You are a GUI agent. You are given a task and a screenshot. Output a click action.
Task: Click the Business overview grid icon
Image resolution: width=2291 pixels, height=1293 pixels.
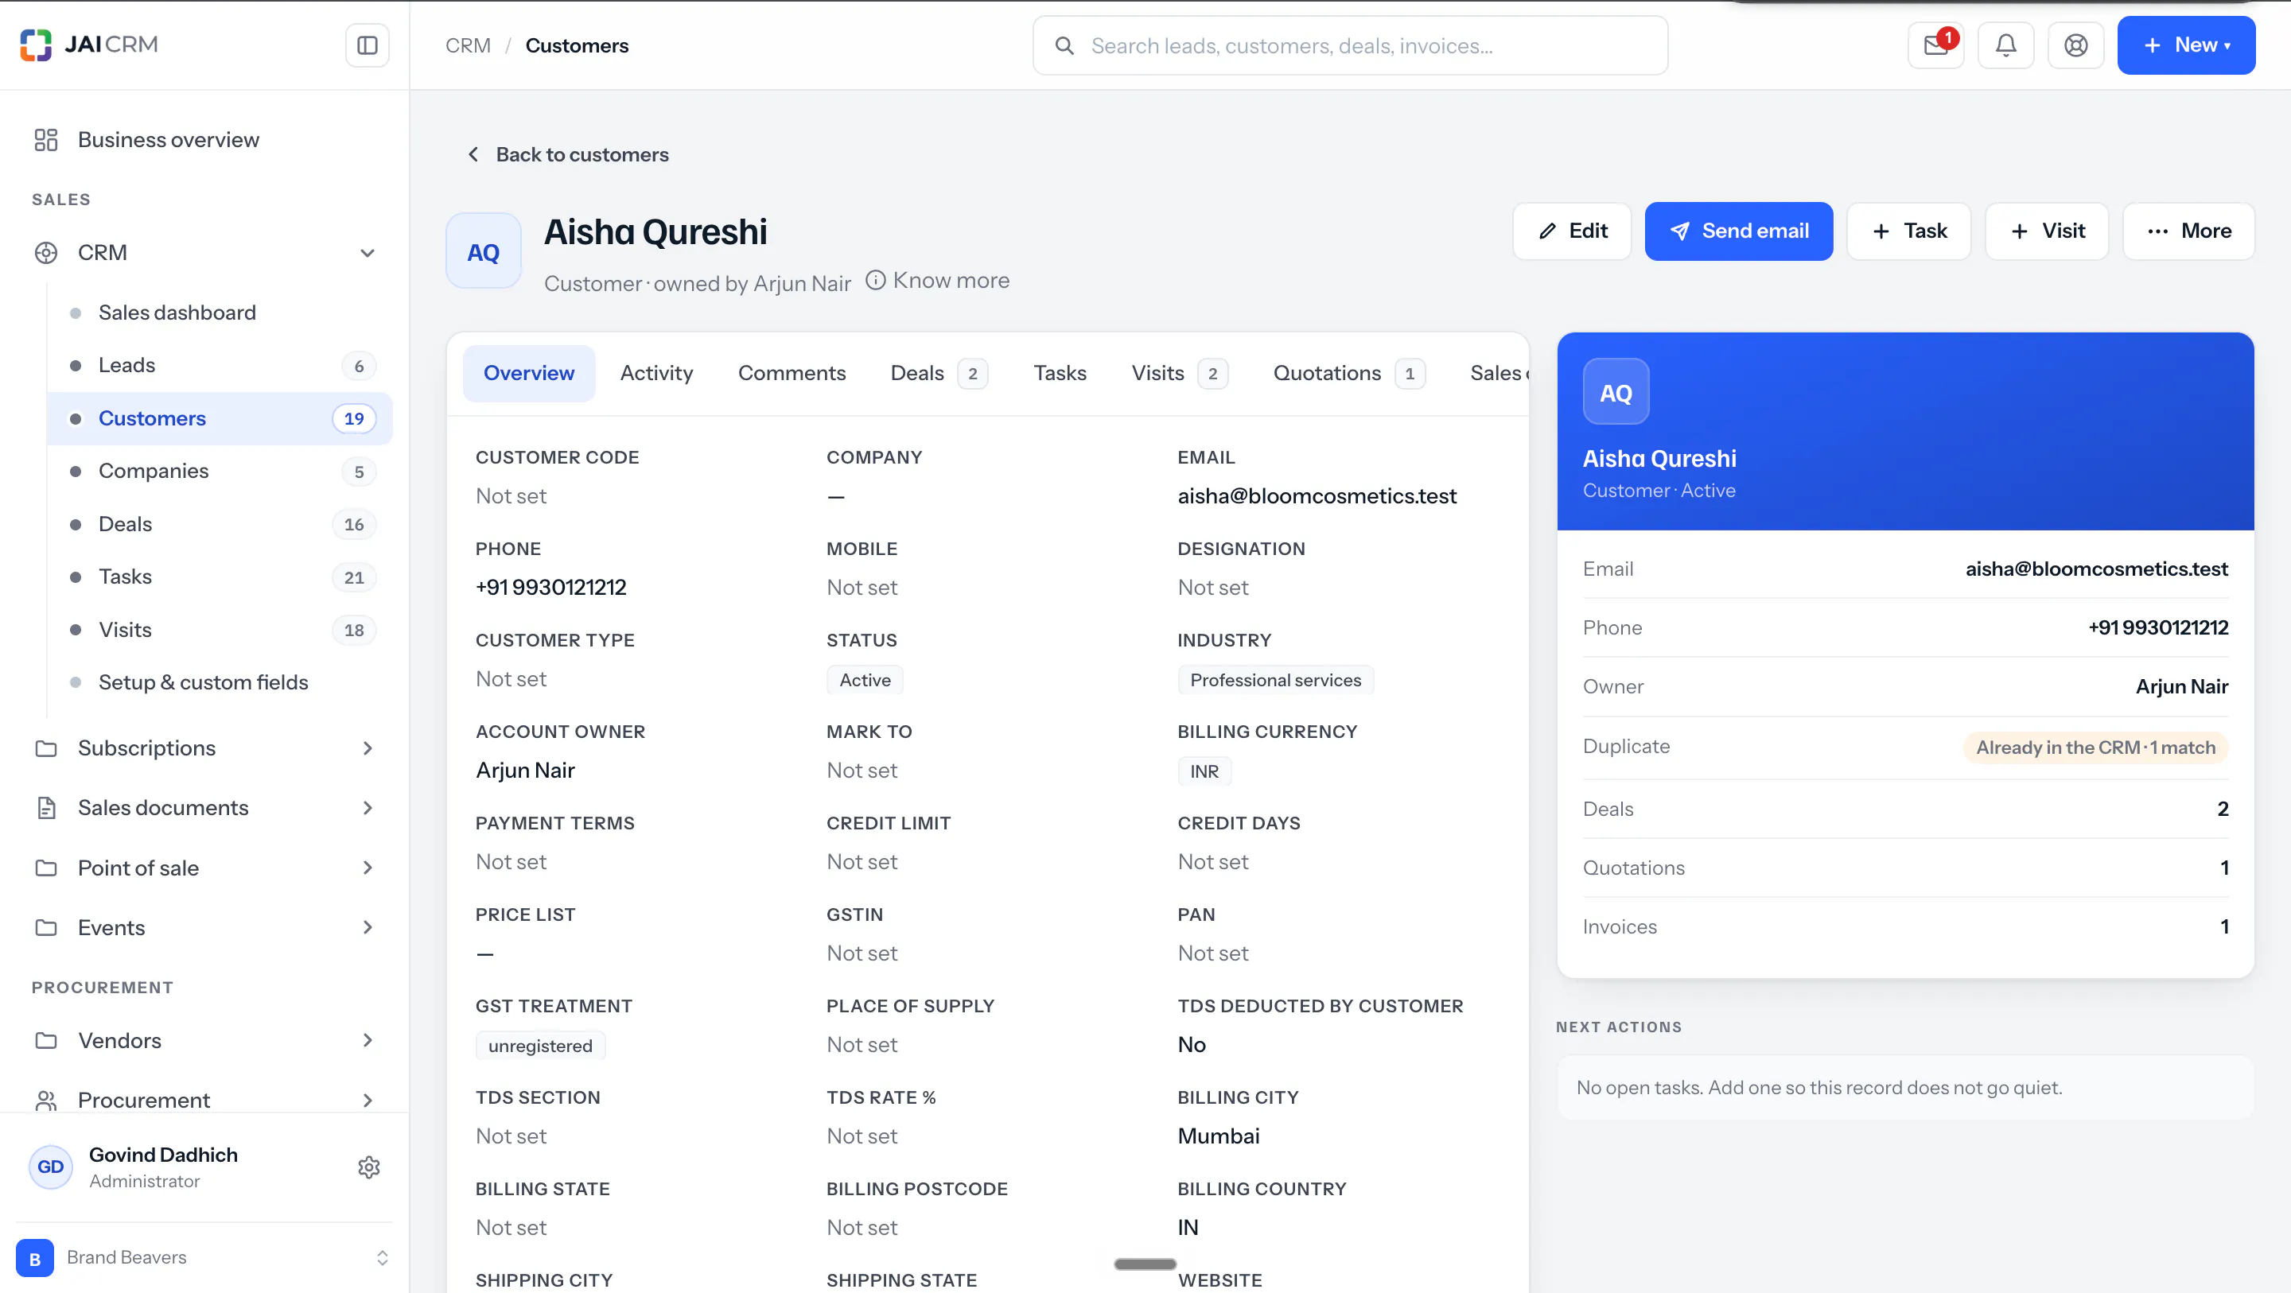[x=46, y=140]
